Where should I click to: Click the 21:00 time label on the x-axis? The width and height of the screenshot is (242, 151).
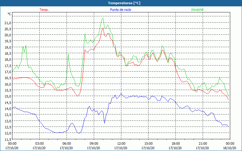tap(203, 144)
